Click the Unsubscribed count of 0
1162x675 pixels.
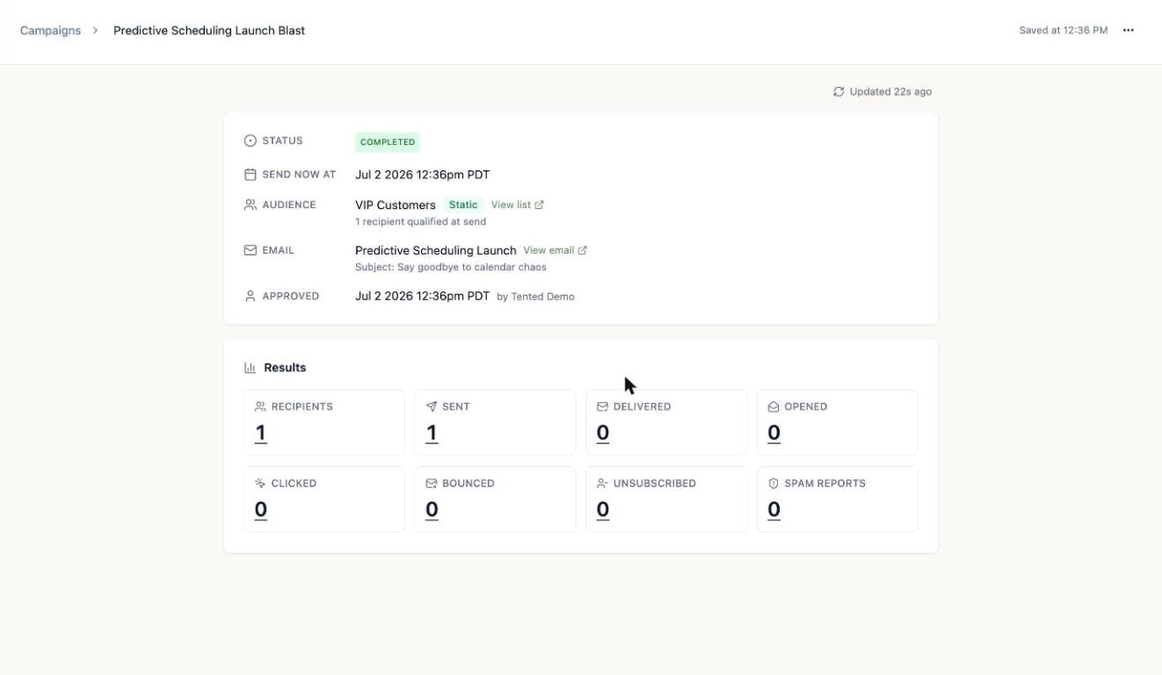click(x=603, y=510)
